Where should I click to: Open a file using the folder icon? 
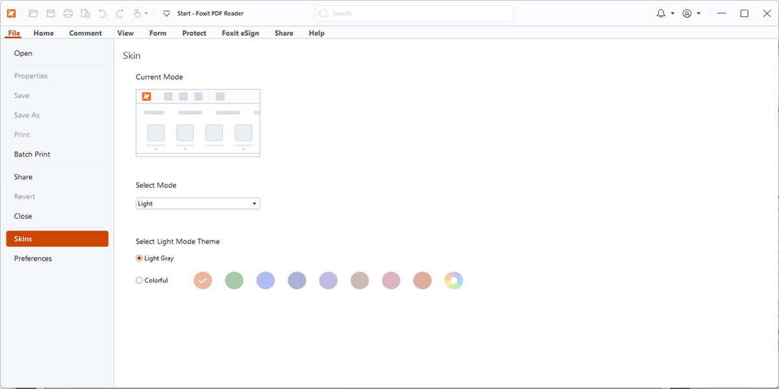click(34, 13)
